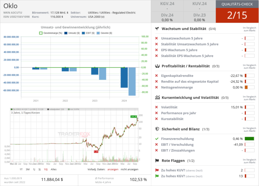The height and width of the screenshot is (186, 259).
Task: Select the Alles time range option
Action: click(x=54, y=169)
